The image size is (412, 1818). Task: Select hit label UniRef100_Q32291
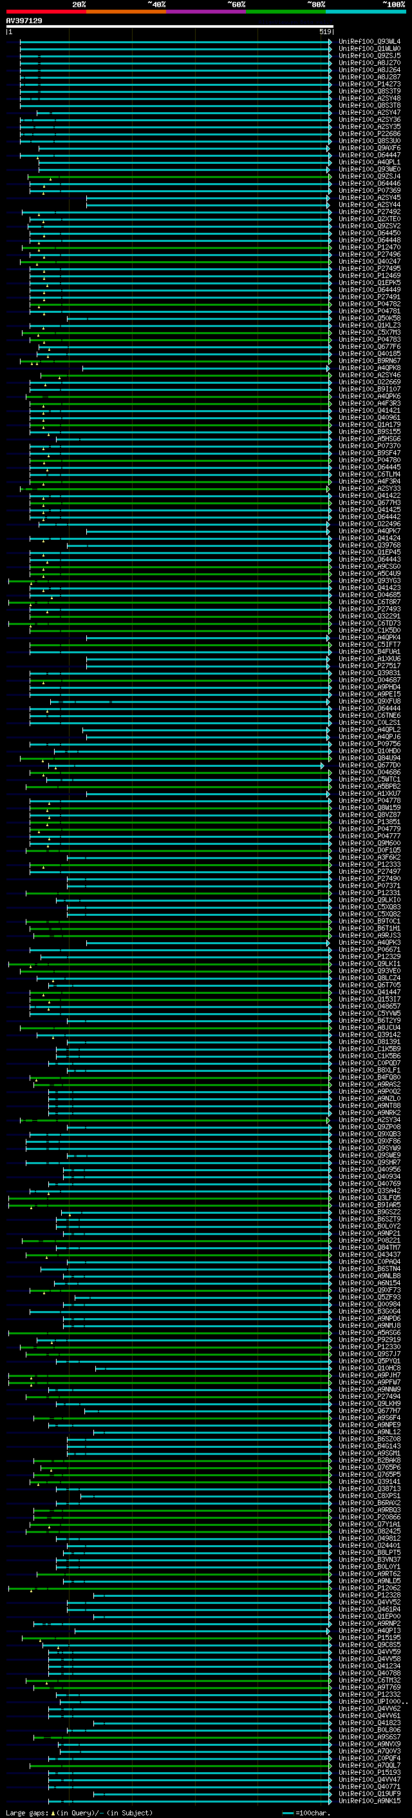pyautogui.click(x=369, y=616)
